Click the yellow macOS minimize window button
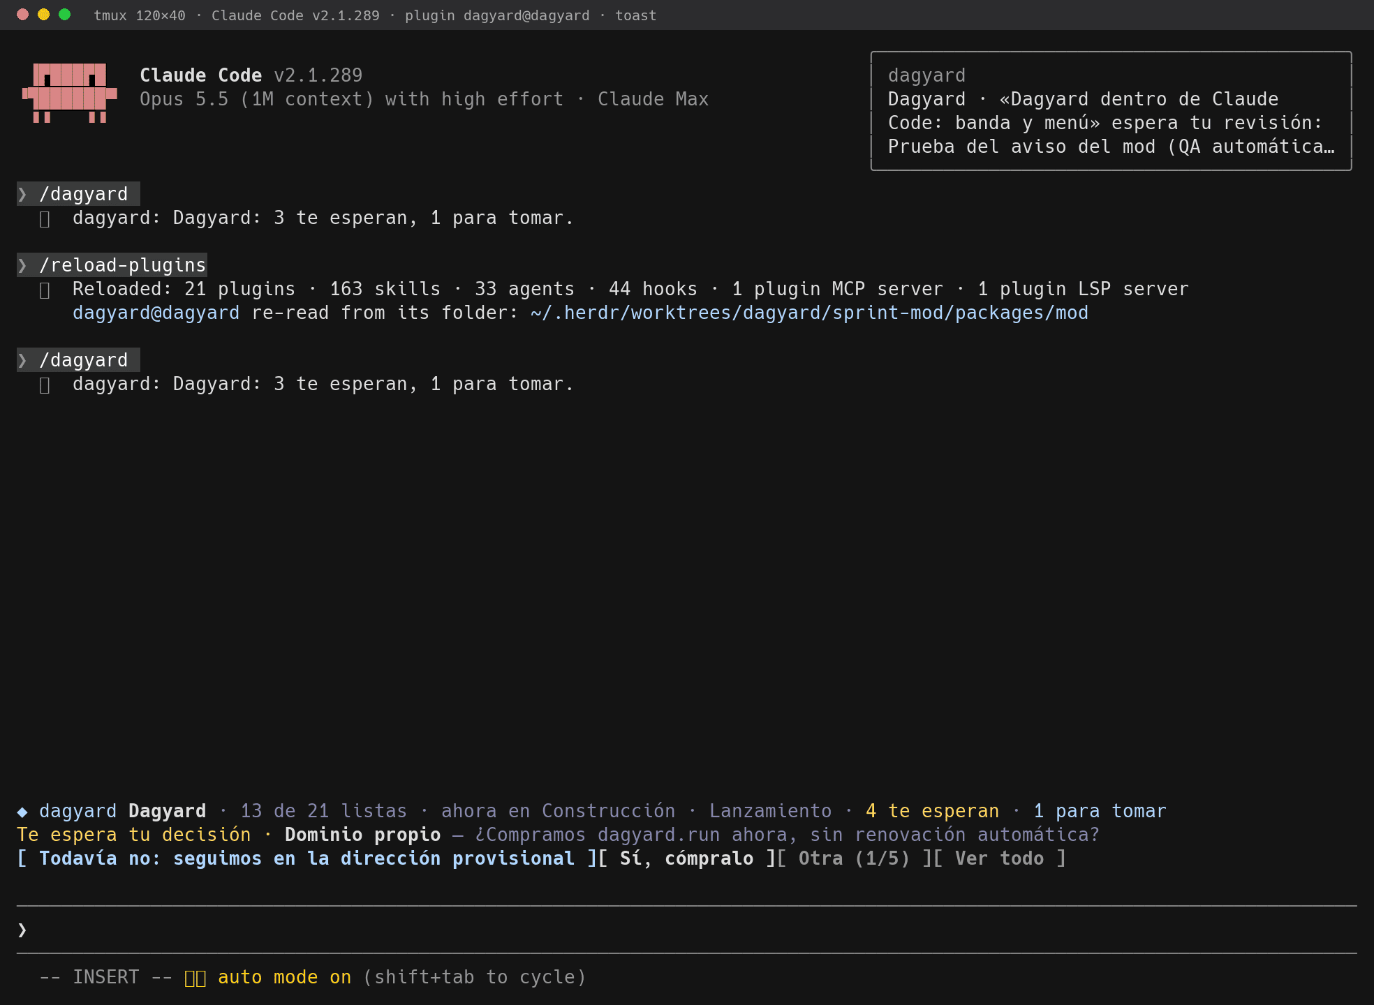1374x1005 pixels. [43, 15]
